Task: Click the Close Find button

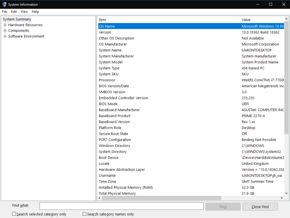Action: coord(260,207)
